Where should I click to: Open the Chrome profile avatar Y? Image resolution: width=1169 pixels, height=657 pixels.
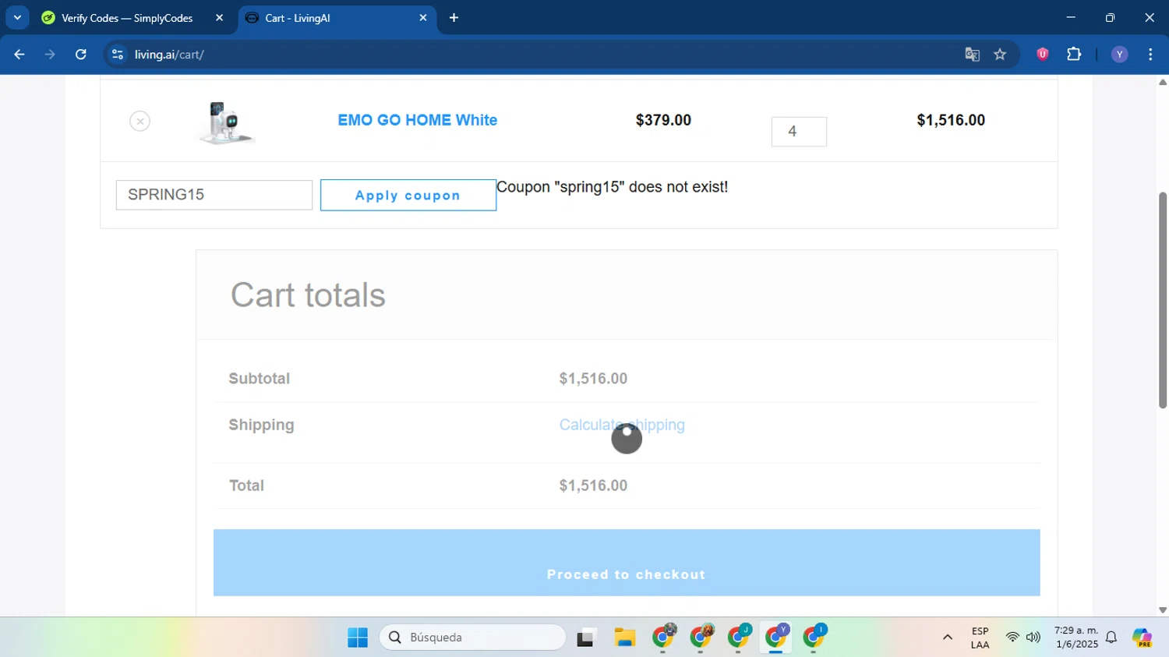1120,55
